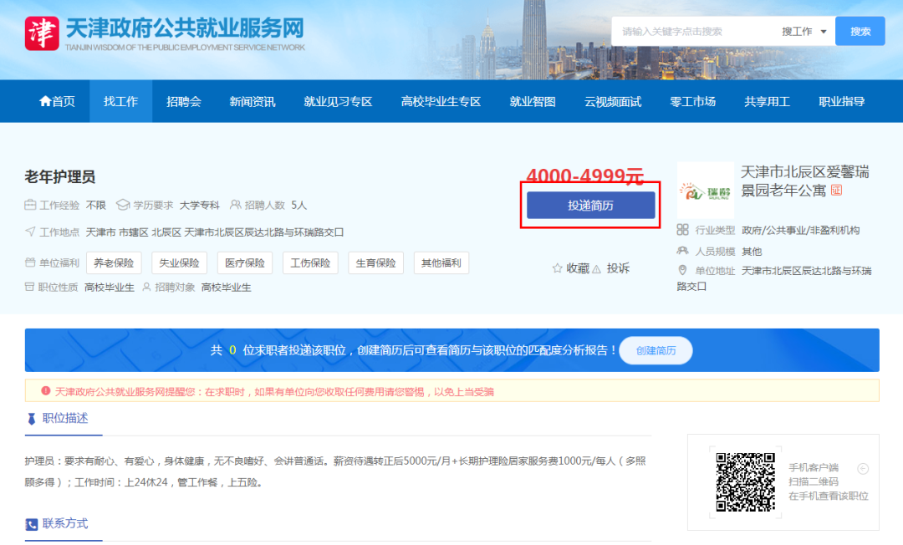Screen dimensions: 903x545
Task: Click the 创建简历 create resume button
Action: tap(656, 350)
